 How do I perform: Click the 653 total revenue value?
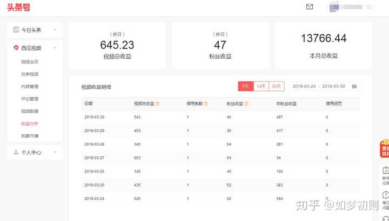point(137,158)
